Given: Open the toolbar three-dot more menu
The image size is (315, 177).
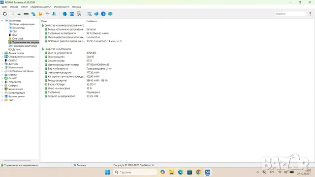Looking at the screenshot, I should [x=310, y=14].
